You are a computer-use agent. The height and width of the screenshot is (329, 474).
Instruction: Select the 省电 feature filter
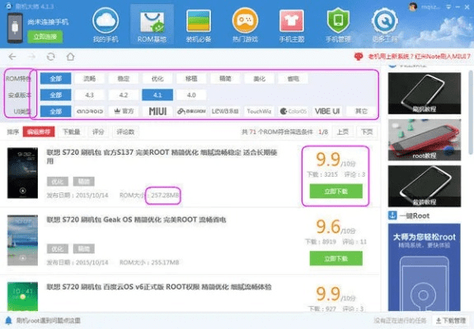click(x=293, y=79)
